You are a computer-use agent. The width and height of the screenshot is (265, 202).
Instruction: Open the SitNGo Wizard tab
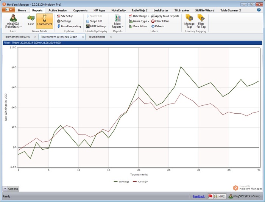click(x=205, y=10)
